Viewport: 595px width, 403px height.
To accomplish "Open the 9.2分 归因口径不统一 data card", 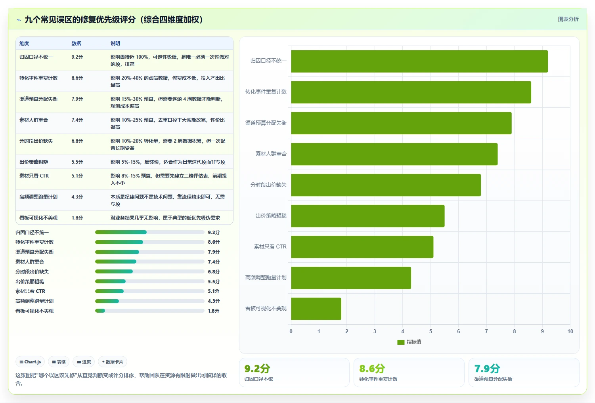I will point(294,372).
